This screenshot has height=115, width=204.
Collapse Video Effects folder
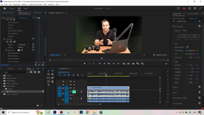(2, 86)
